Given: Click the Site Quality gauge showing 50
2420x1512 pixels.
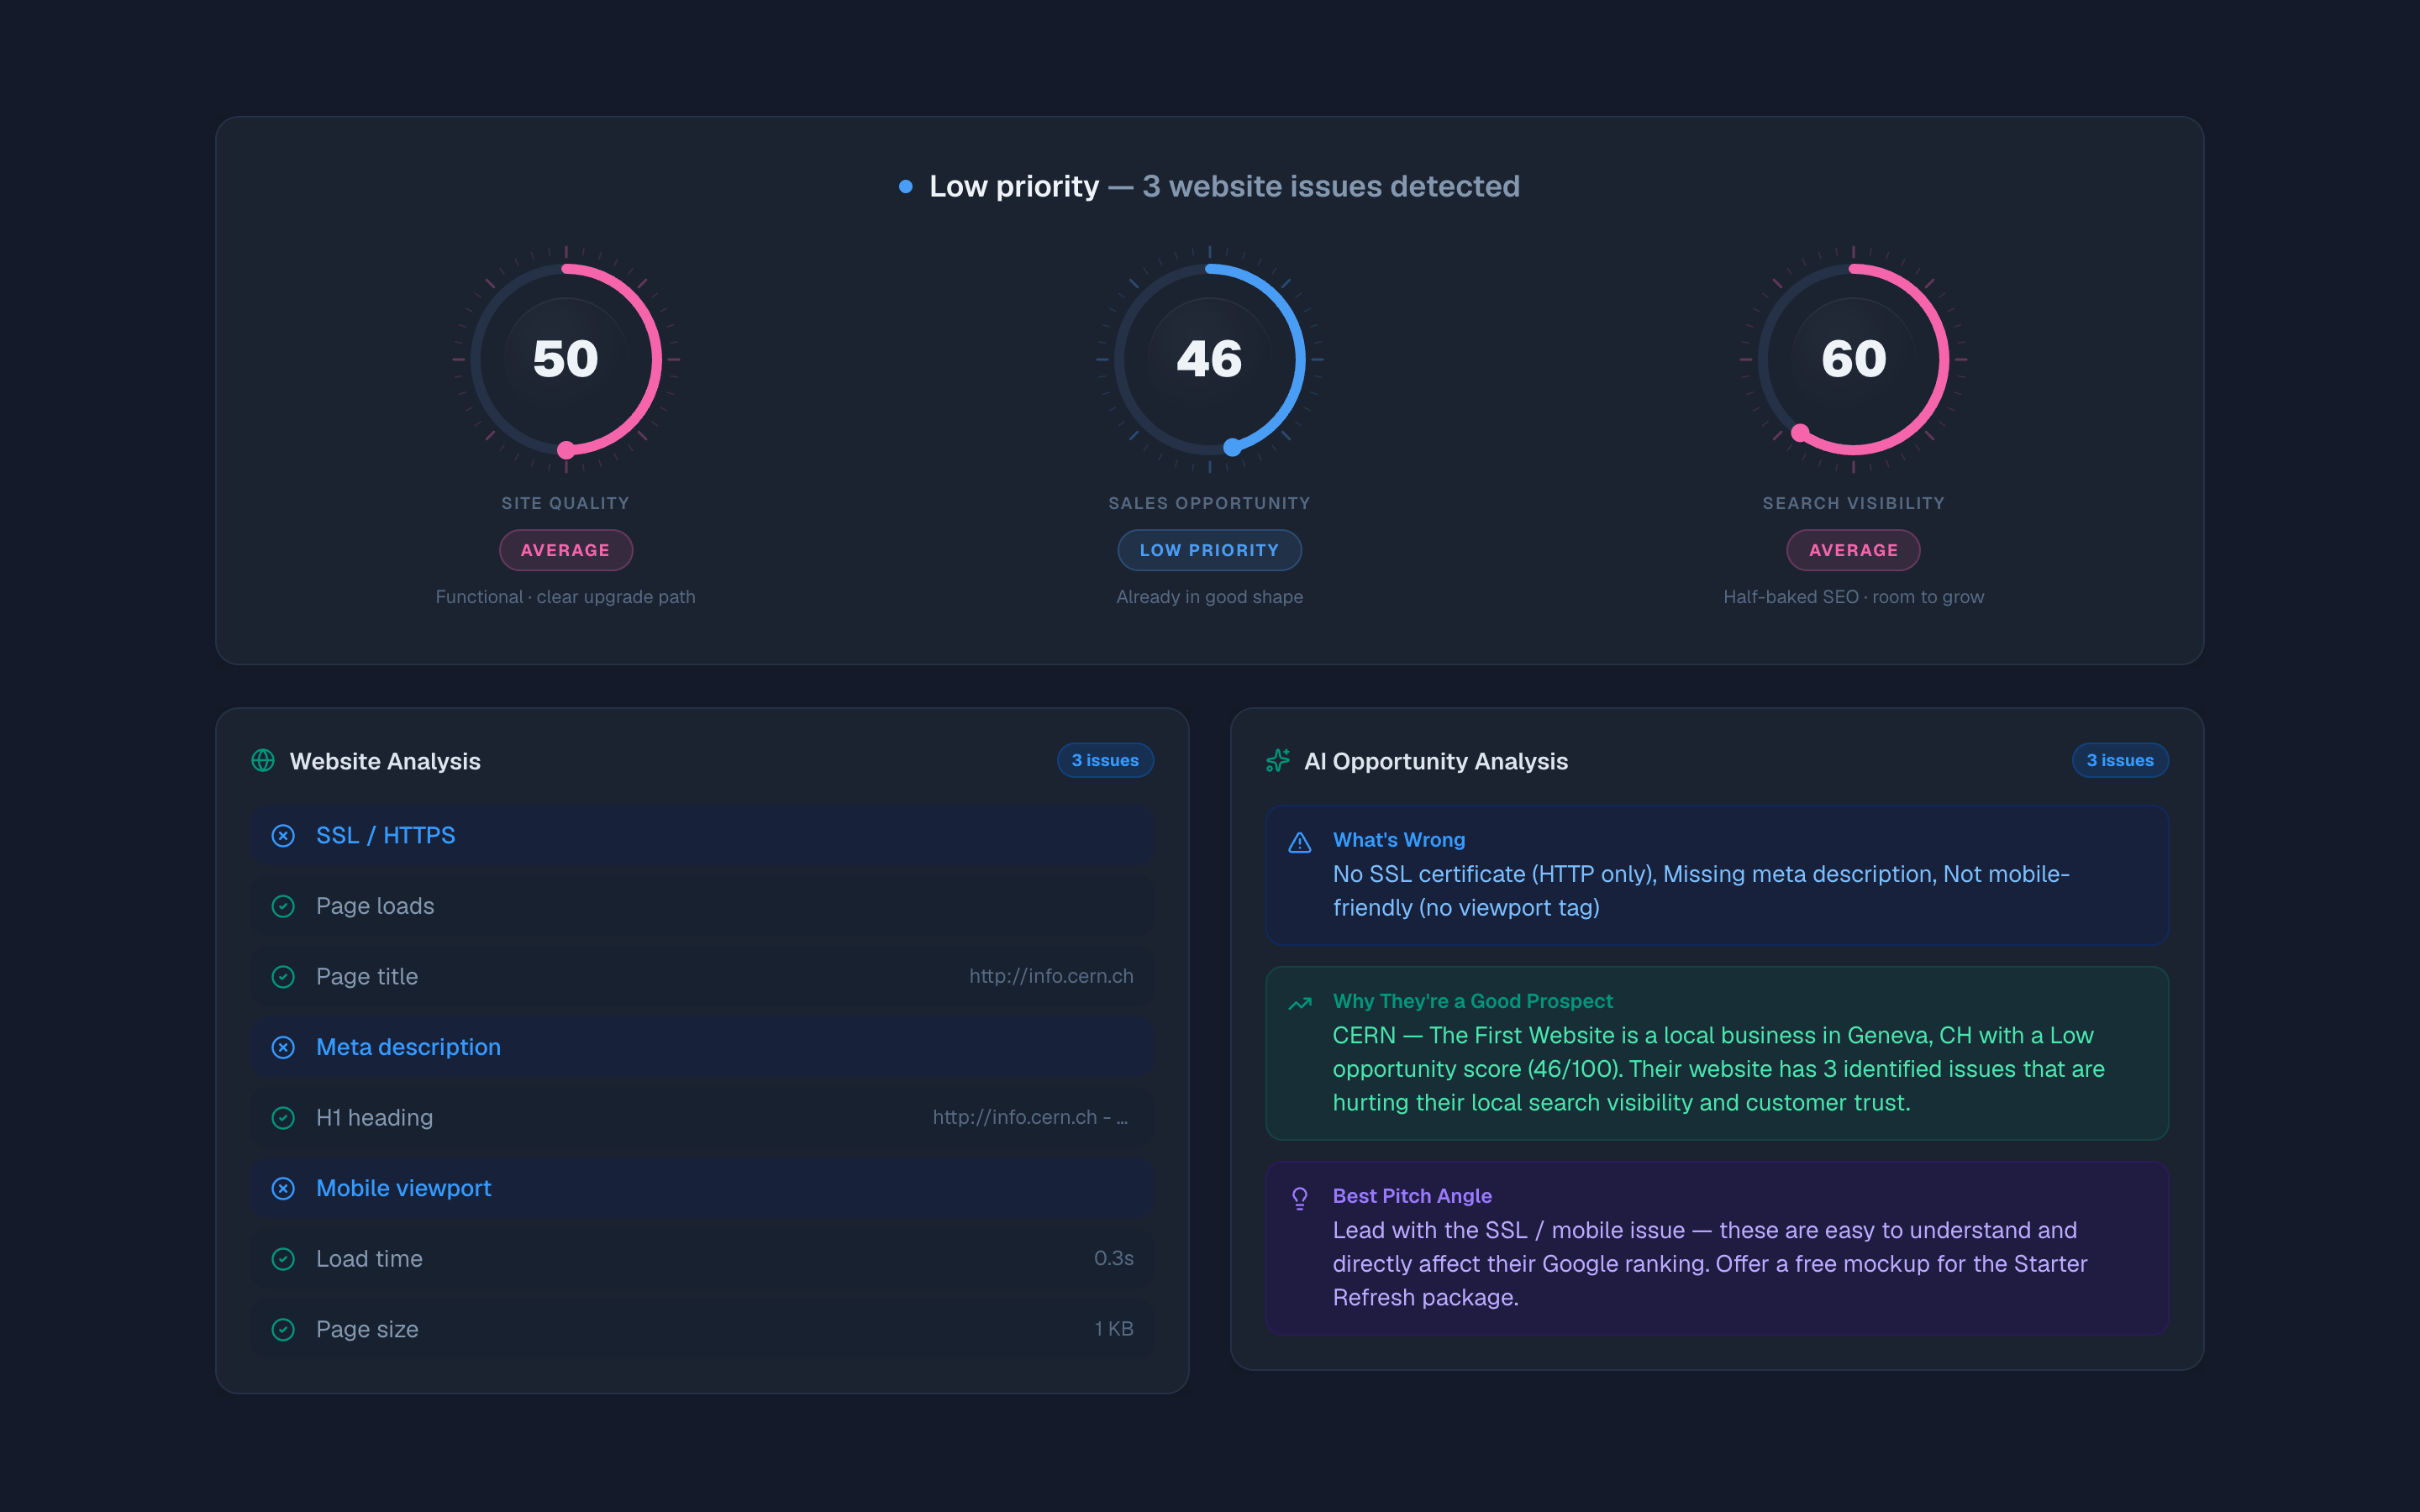Looking at the screenshot, I should (x=566, y=359).
